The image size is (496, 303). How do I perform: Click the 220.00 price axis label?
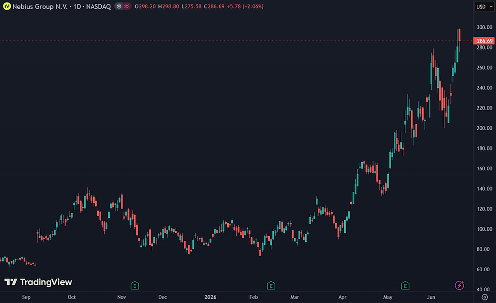click(484, 108)
